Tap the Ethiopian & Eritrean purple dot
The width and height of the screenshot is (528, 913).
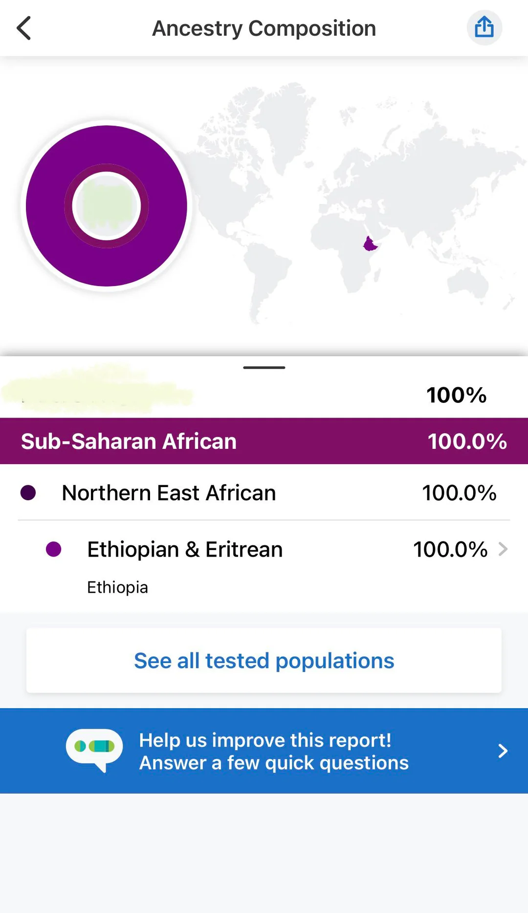[x=53, y=549]
